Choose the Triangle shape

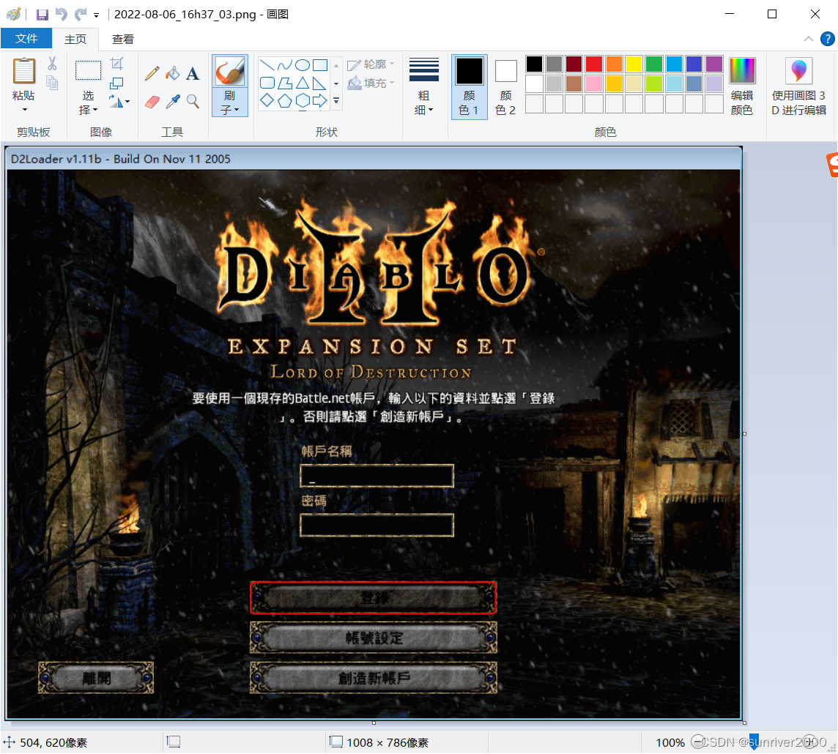[303, 83]
